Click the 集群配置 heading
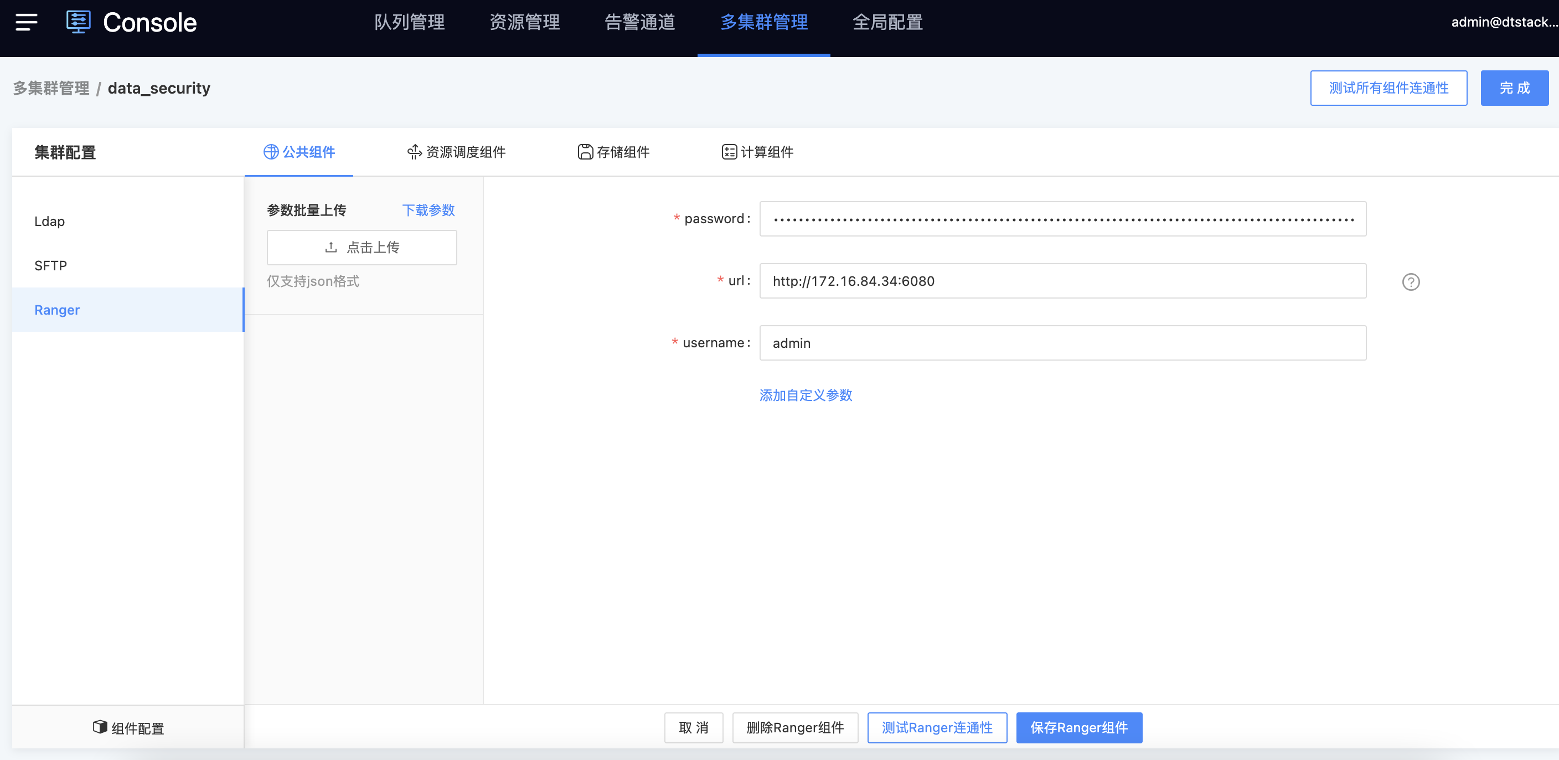The width and height of the screenshot is (1559, 760). 65,152
